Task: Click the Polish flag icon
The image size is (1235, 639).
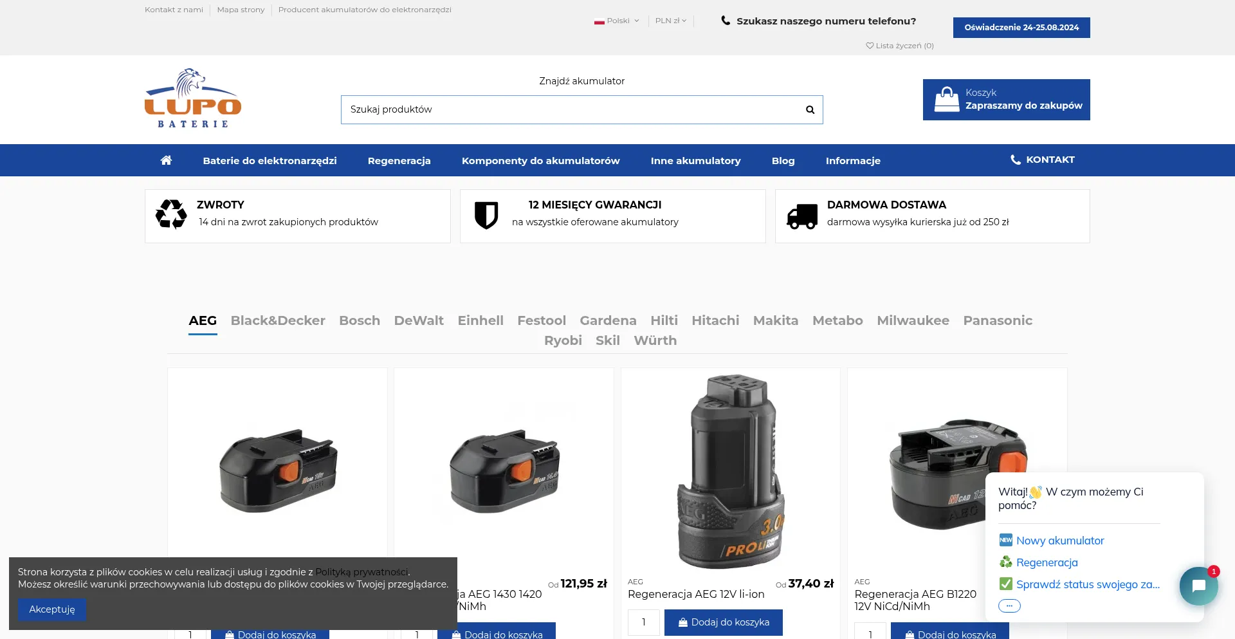Action: [599, 21]
